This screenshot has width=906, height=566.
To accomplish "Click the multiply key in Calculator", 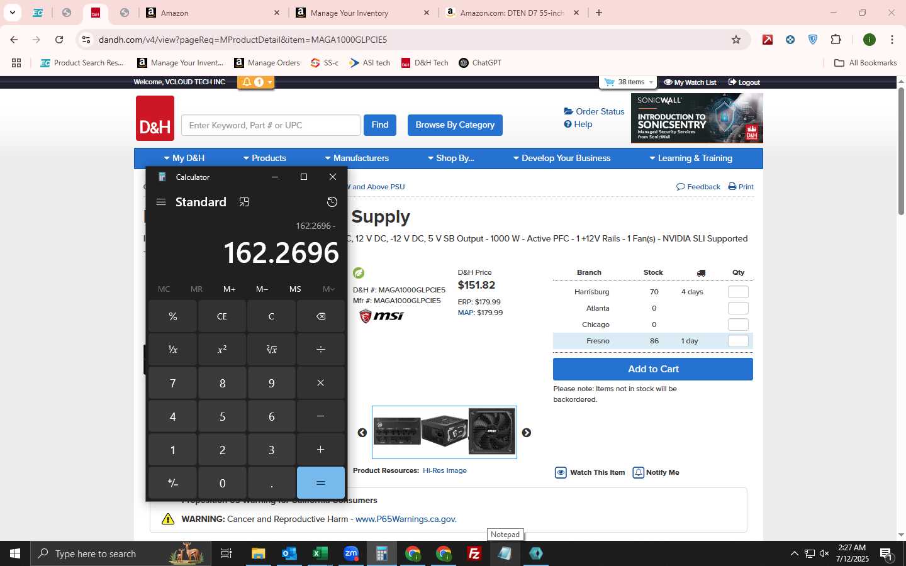I will pyautogui.click(x=321, y=383).
